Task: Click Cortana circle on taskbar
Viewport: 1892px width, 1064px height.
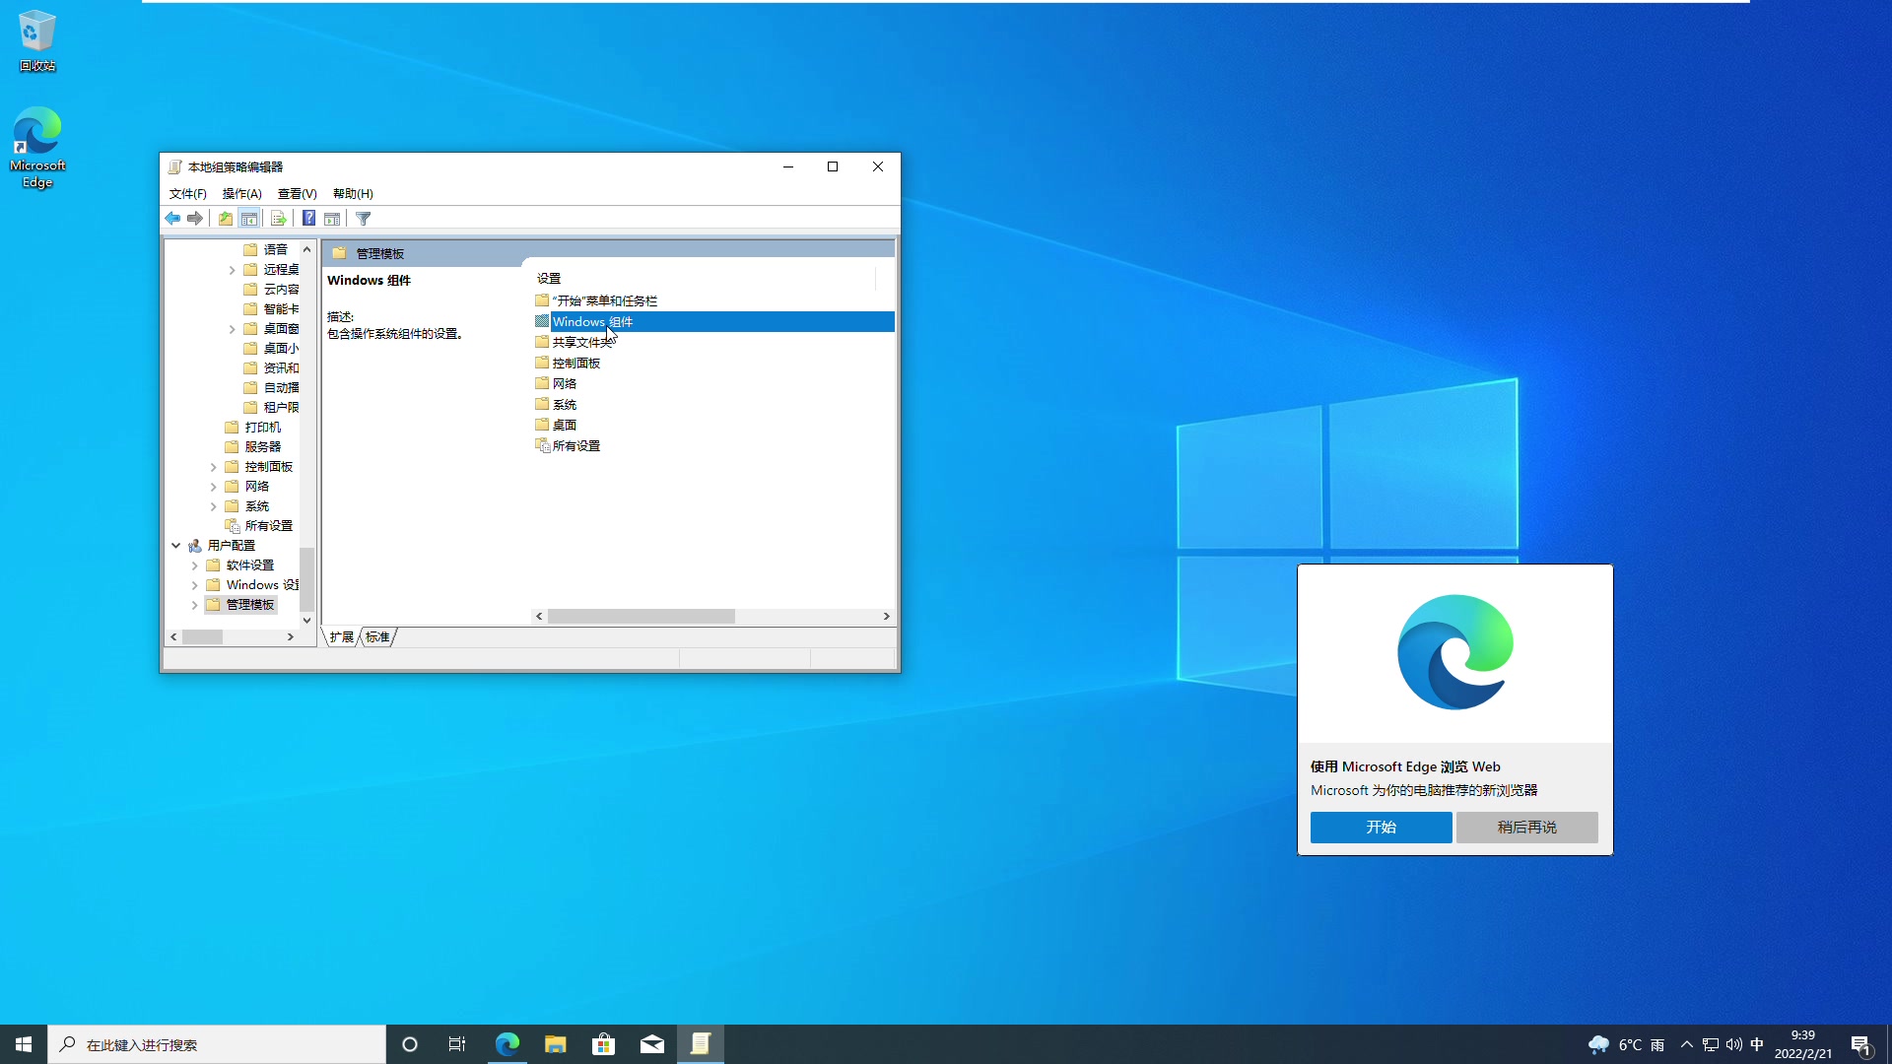Action: pos(410,1044)
